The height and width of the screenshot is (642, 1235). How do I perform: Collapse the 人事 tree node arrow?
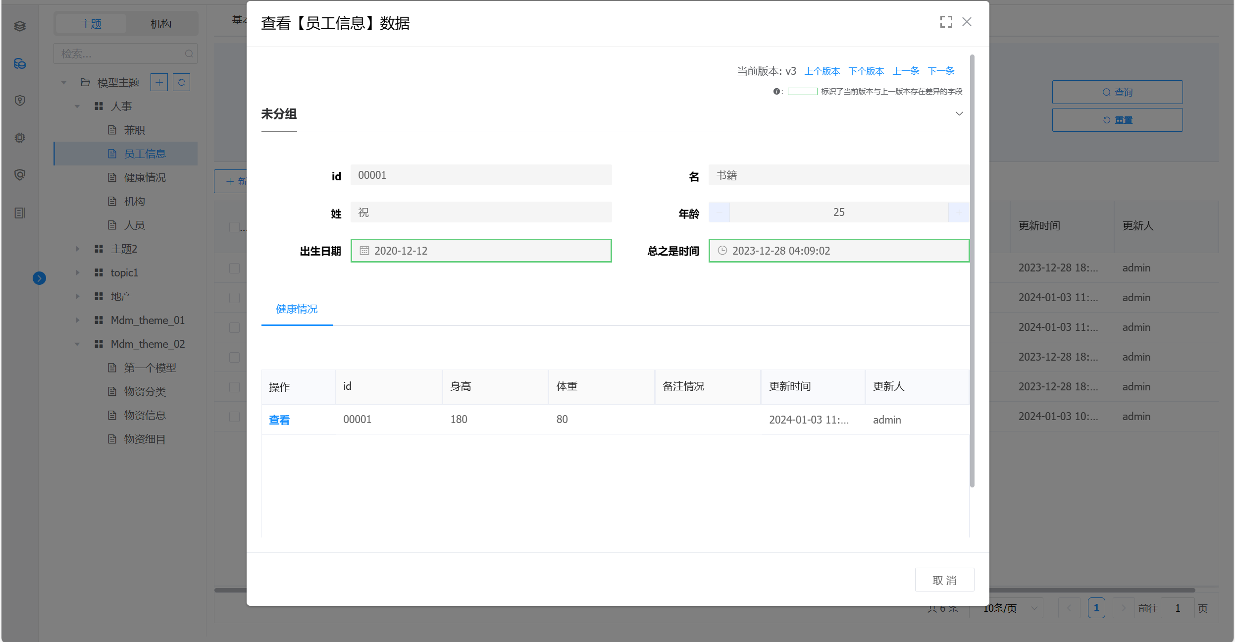point(77,106)
